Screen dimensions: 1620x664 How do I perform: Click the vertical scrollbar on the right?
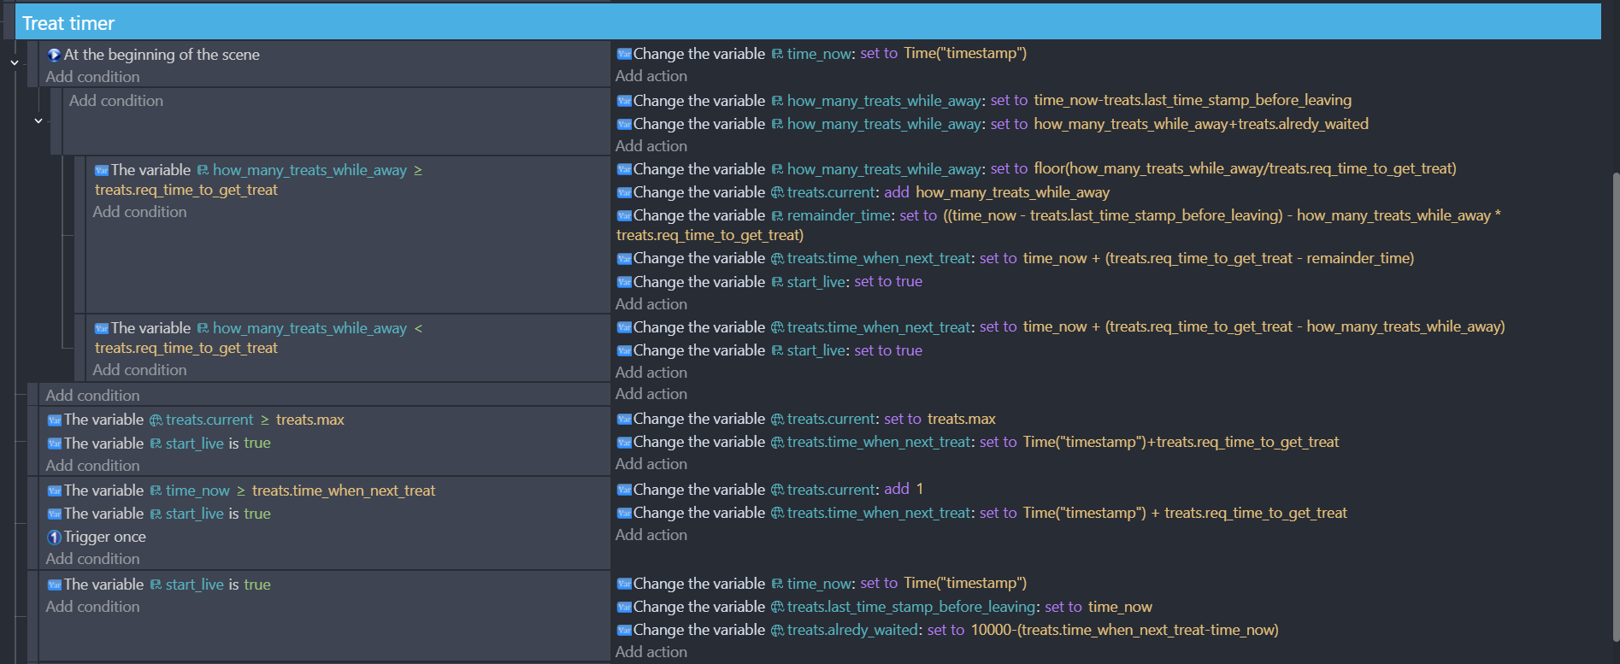pyautogui.click(x=1614, y=406)
